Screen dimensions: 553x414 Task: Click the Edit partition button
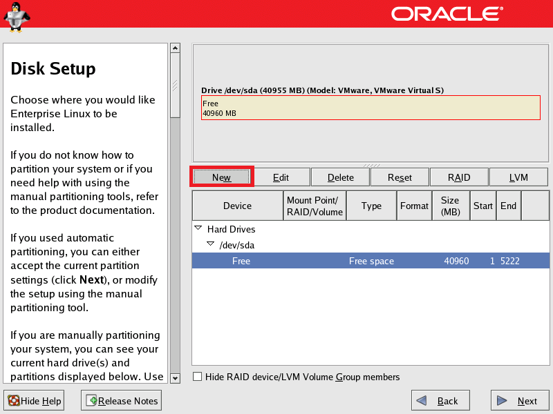pyautogui.click(x=281, y=177)
